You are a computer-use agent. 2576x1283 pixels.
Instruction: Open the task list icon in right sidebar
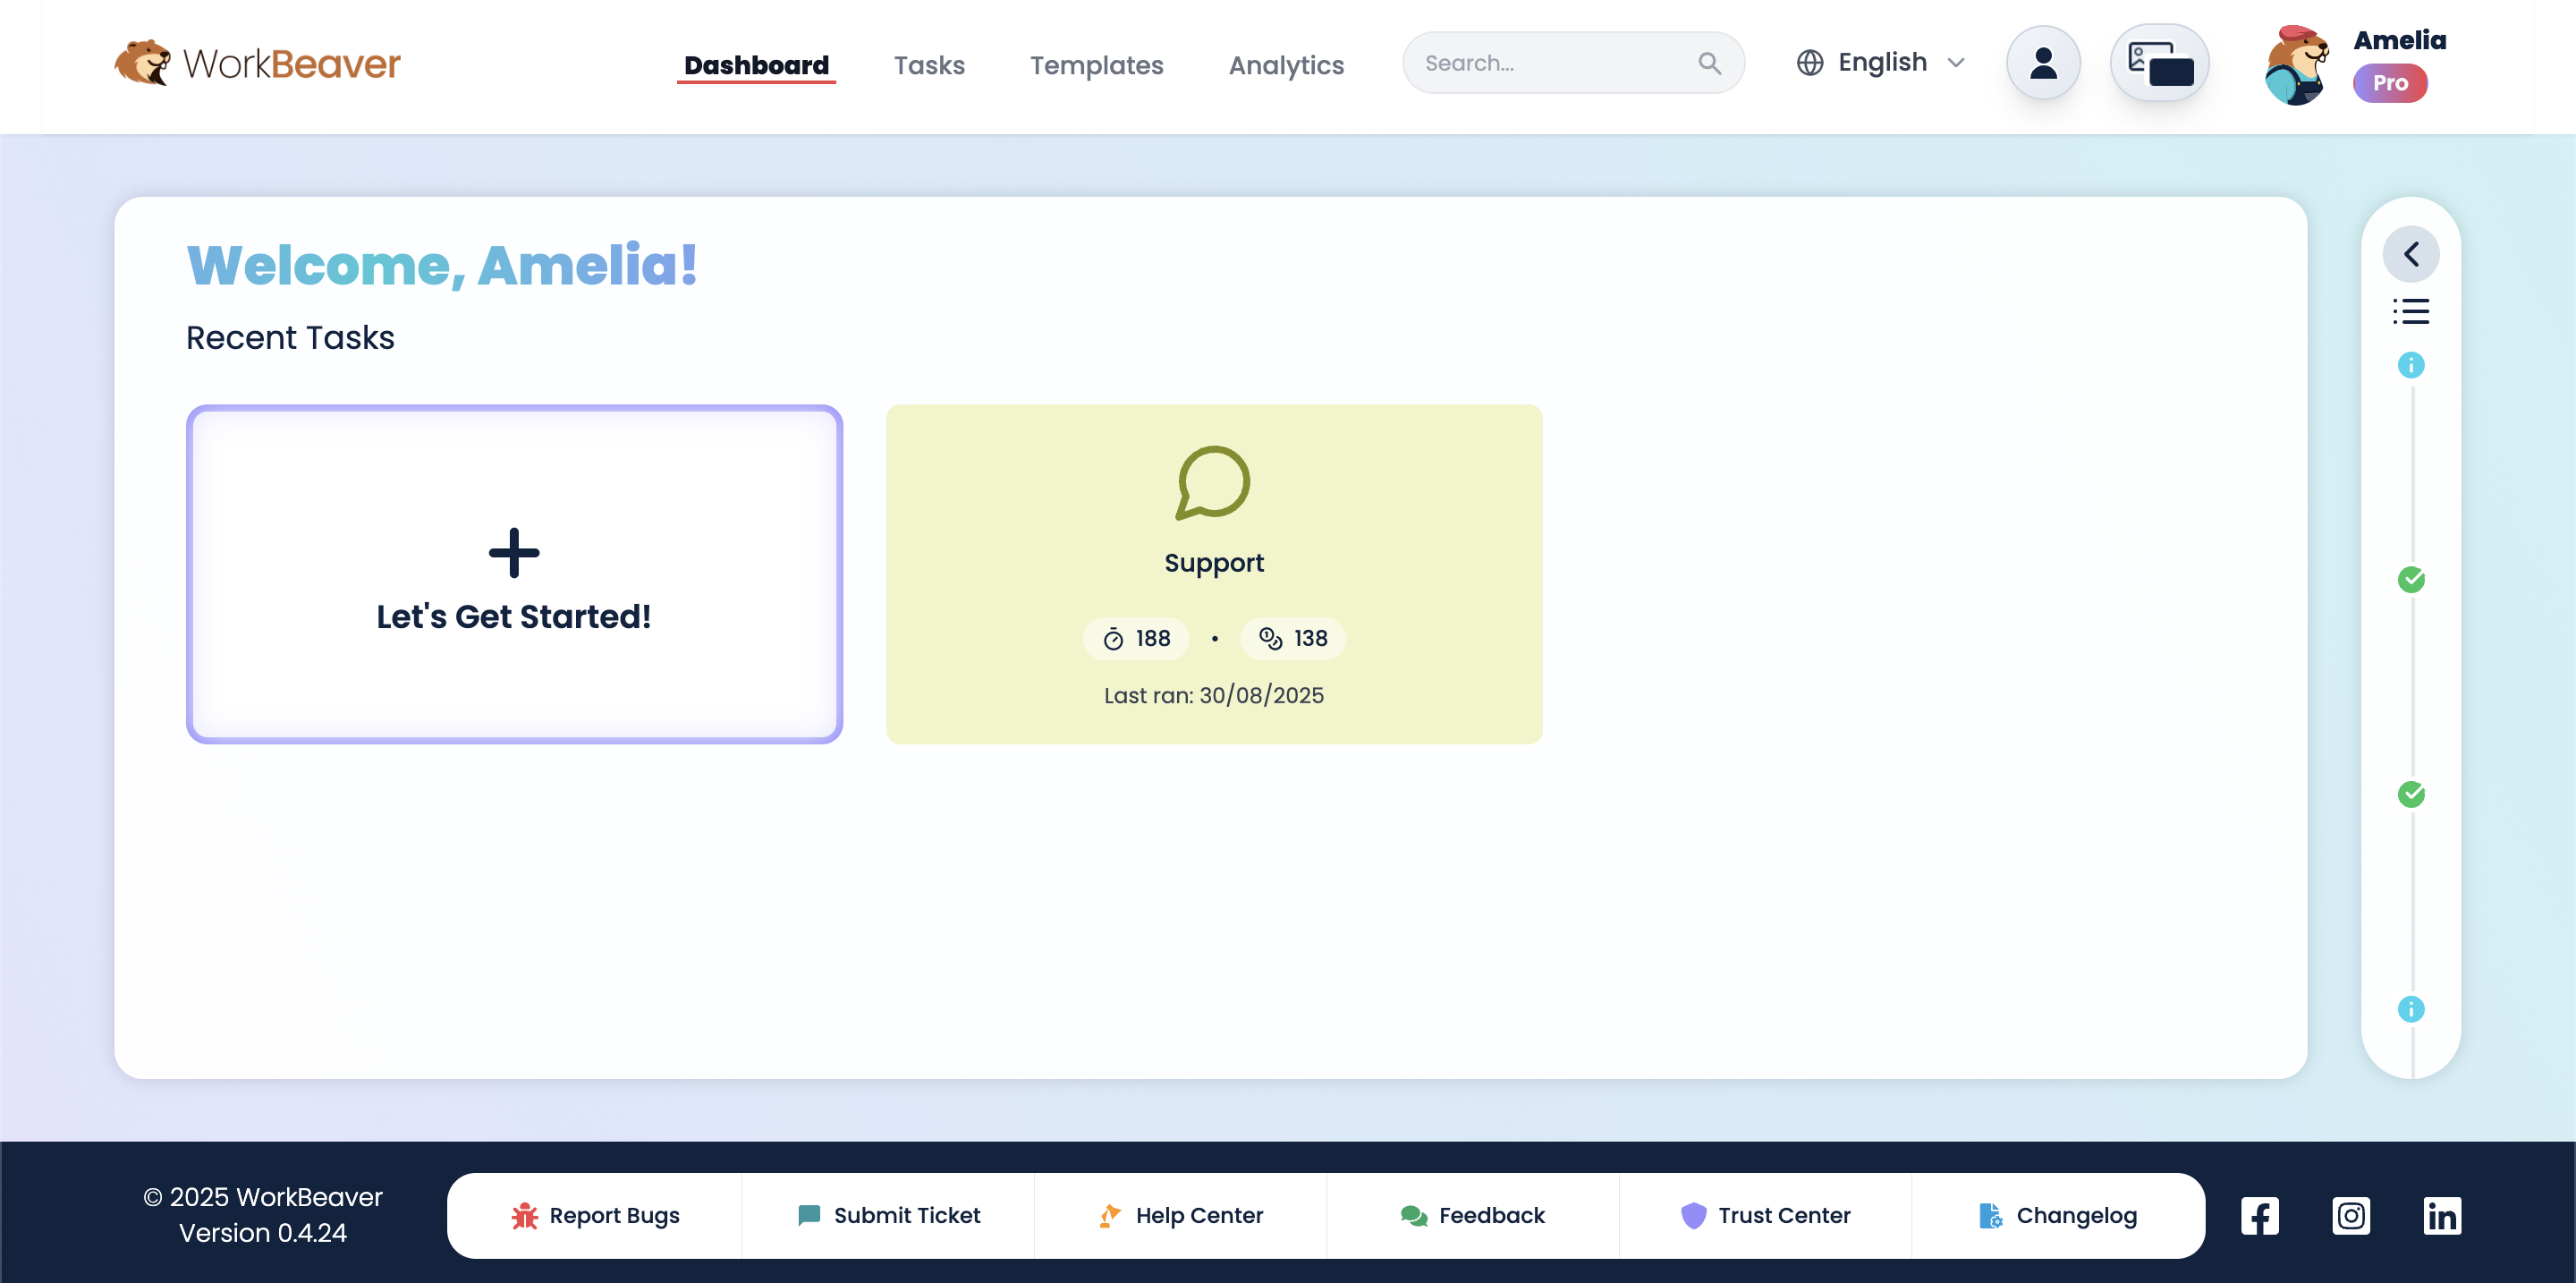point(2412,311)
